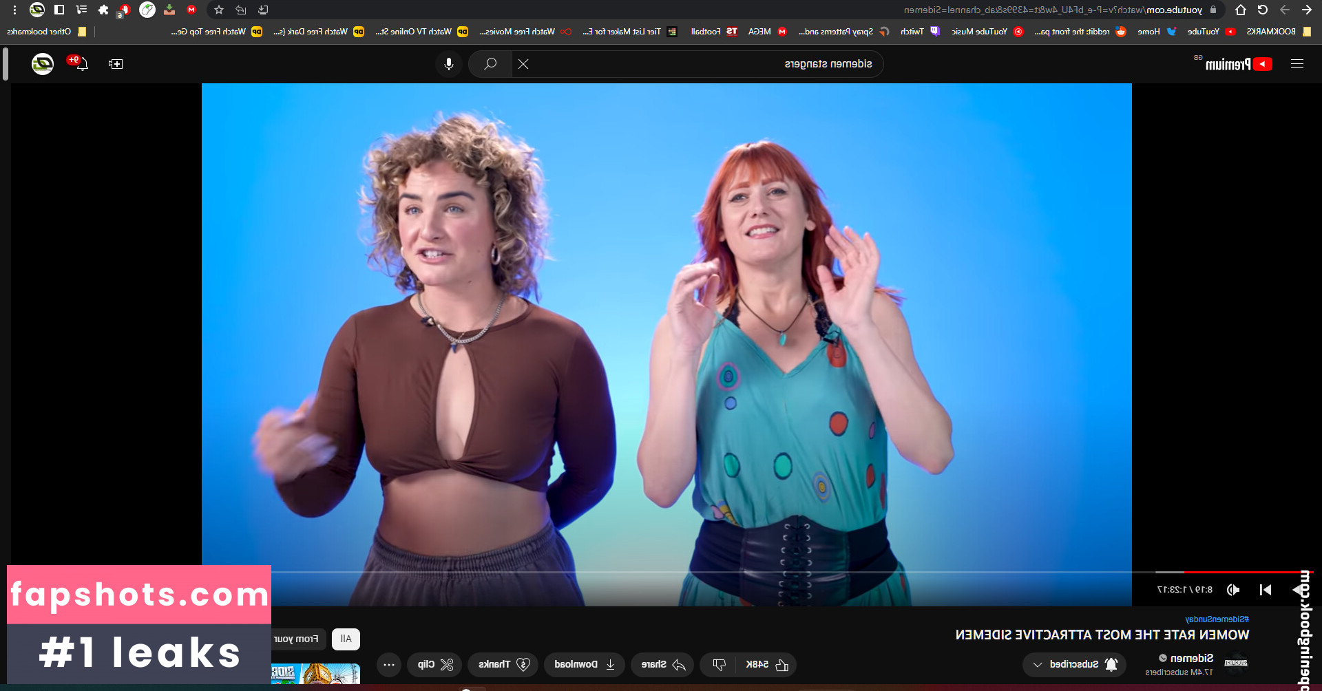The image size is (1322, 691).
Task: Click the red video progress bar
Action: point(1246,572)
